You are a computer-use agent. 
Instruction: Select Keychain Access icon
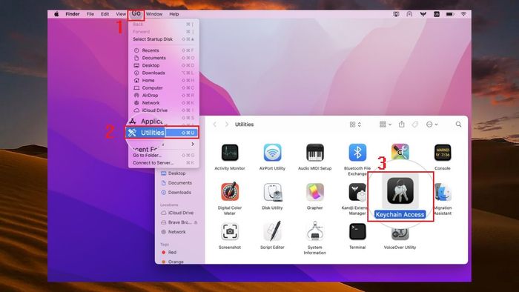(x=400, y=190)
